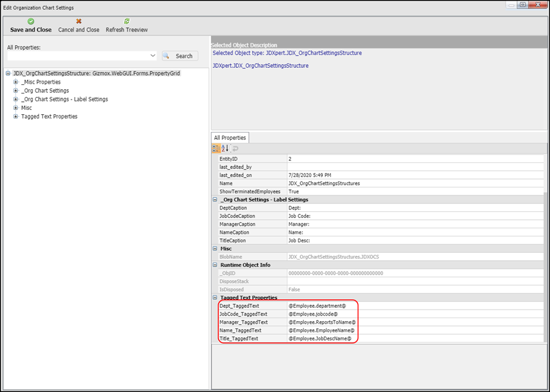Viewport: 550px width, 392px height.
Task: Expand Tagged Text Properties in the tree
Action: pos(16,116)
